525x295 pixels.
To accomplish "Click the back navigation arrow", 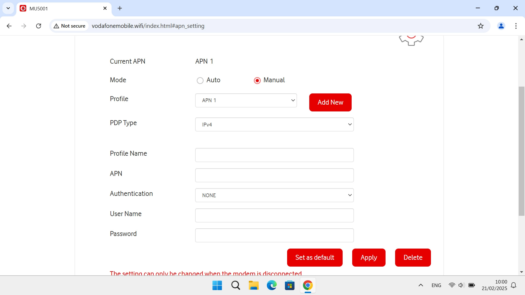I will pos(9,26).
